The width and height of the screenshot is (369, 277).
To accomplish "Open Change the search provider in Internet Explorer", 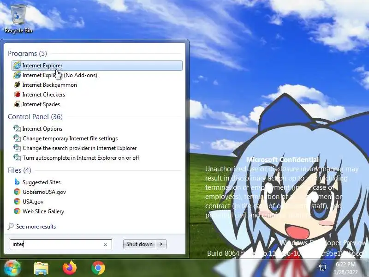I will 79,148.
